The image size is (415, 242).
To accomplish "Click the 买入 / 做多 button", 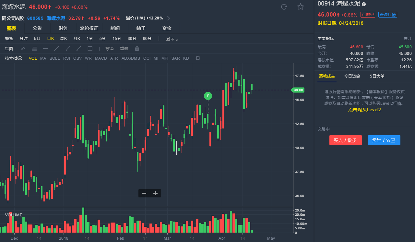I will pyautogui.click(x=345, y=140).
